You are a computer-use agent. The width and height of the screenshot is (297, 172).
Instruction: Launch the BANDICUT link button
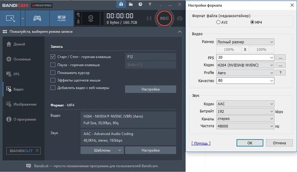click(23, 151)
